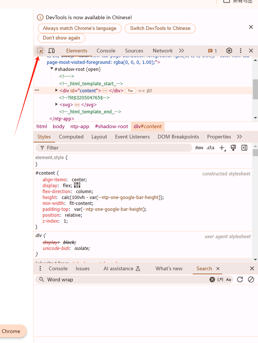Click the styles Filter input field

coord(114,148)
